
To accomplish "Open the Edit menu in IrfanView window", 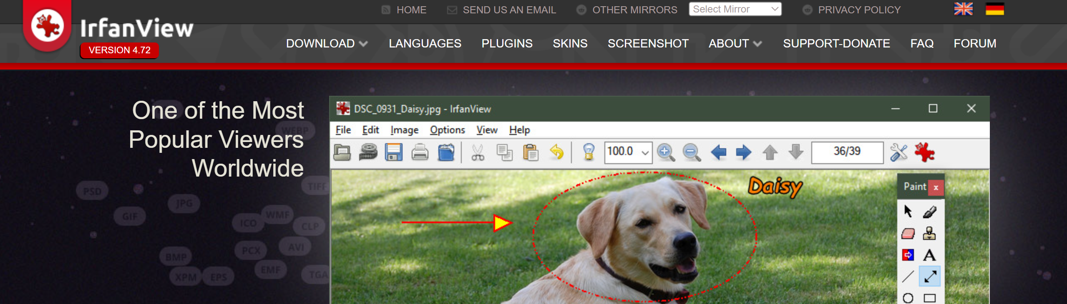I will 370,130.
